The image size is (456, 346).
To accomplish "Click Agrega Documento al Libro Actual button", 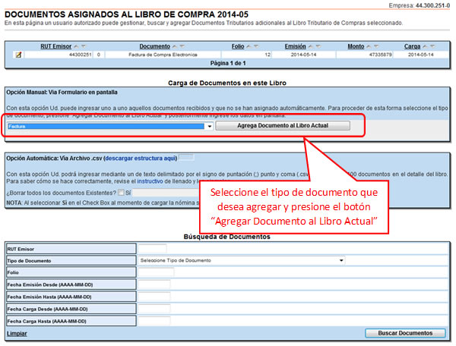I will [283, 126].
